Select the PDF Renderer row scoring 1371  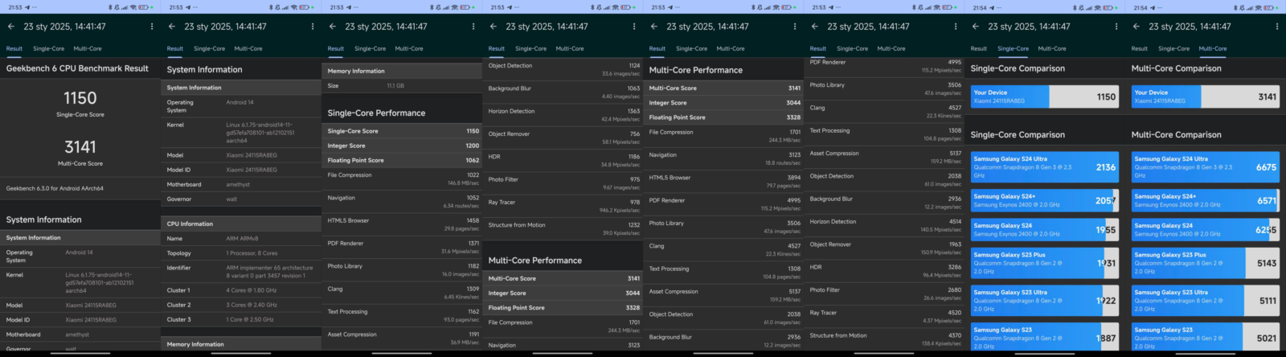[402, 247]
